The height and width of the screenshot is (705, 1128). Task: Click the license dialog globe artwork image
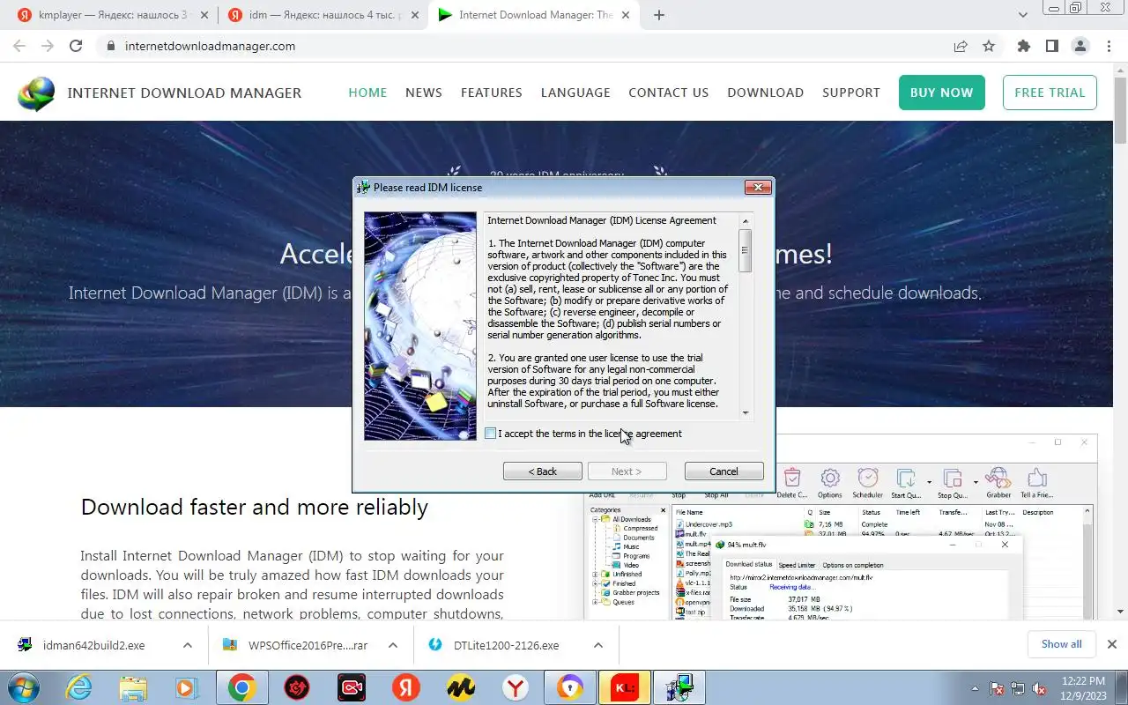pos(420,326)
